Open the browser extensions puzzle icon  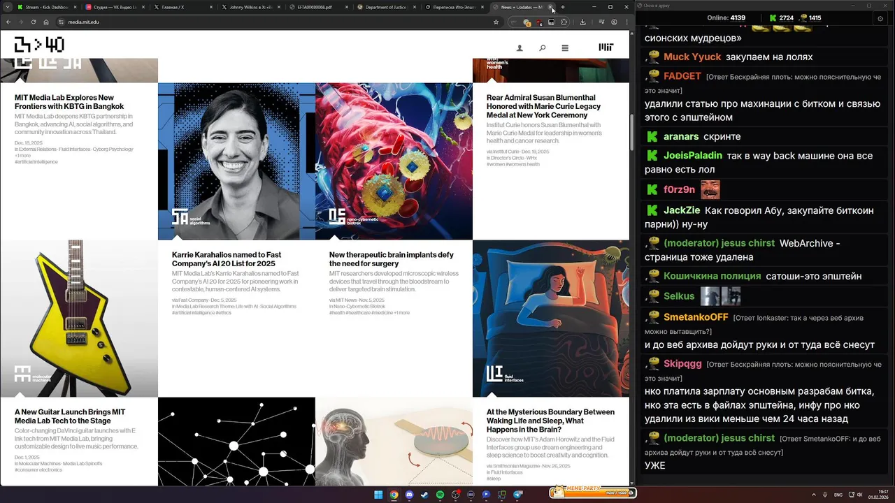click(x=564, y=22)
